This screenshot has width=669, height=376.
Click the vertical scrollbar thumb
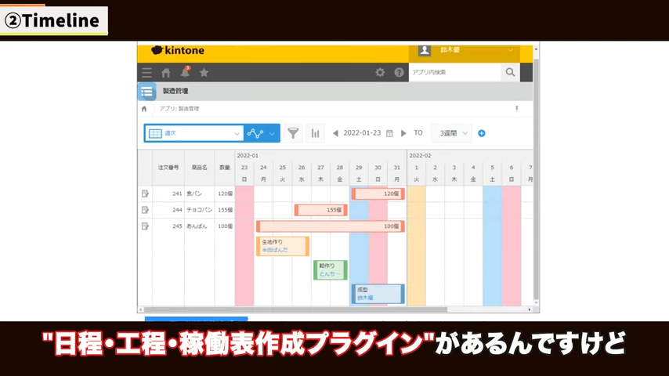point(536,179)
